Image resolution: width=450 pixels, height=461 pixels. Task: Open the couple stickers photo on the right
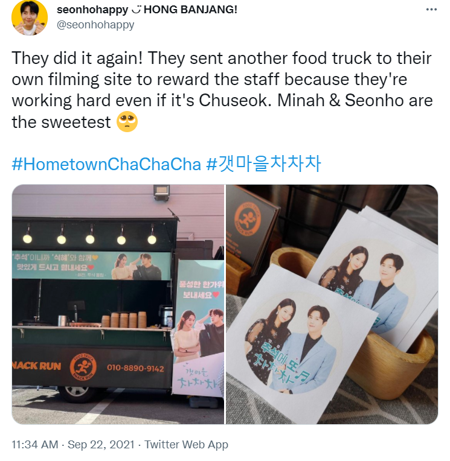[x=332, y=304]
